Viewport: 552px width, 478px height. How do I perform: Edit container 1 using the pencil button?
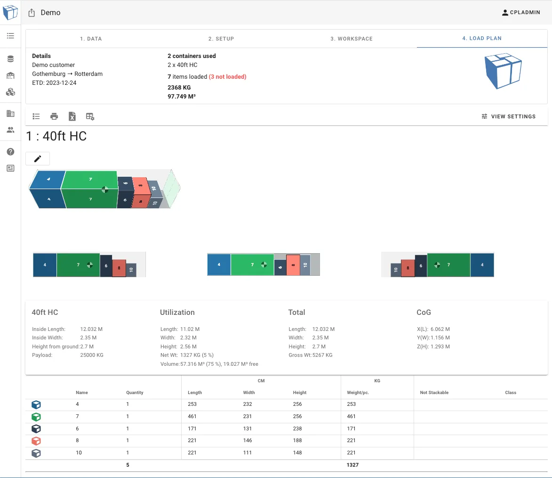[x=37, y=158]
